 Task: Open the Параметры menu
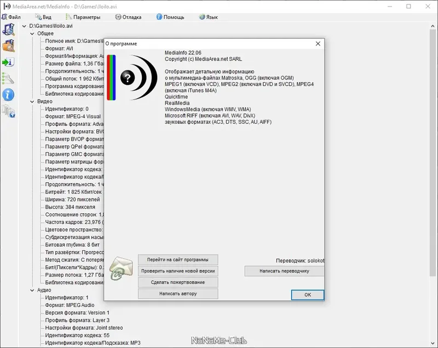(x=83, y=17)
